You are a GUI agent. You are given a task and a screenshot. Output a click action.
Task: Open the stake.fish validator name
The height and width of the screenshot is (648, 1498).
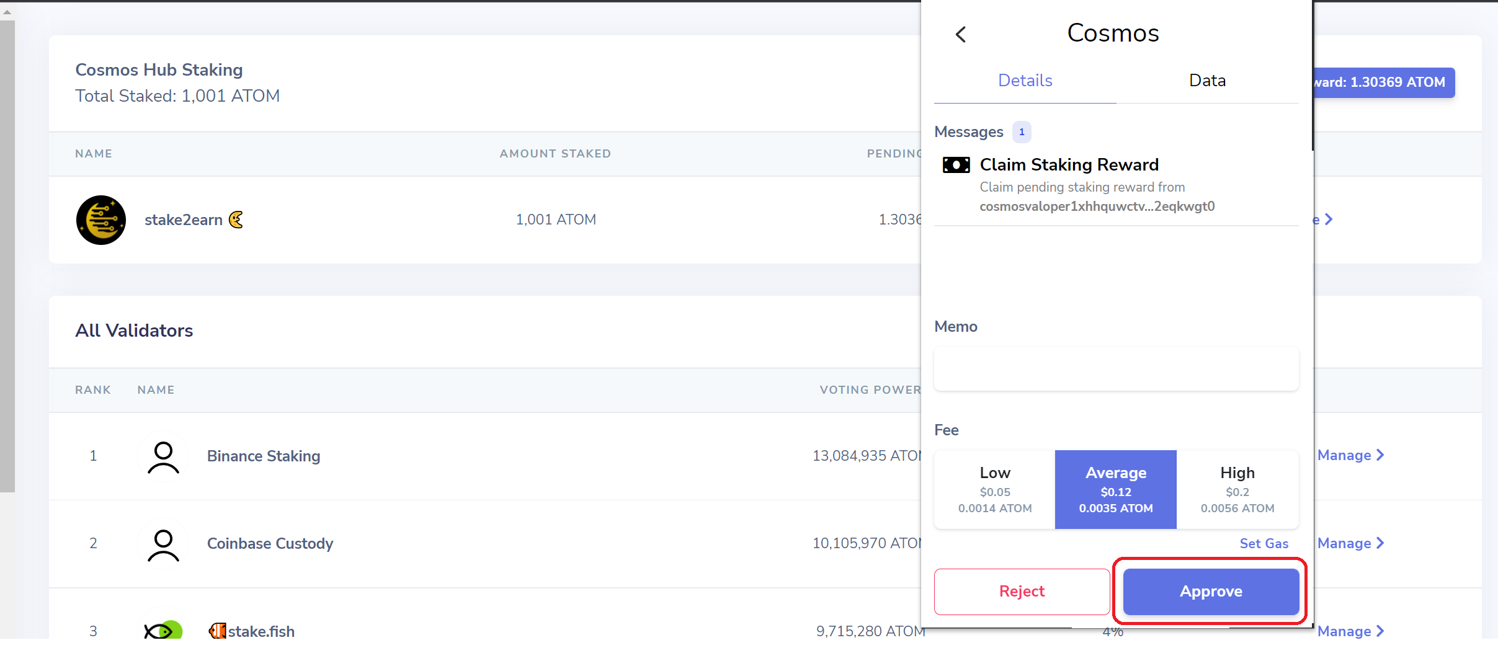(x=261, y=631)
